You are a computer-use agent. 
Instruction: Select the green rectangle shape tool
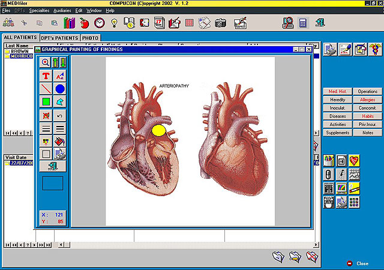(x=46, y=101)
